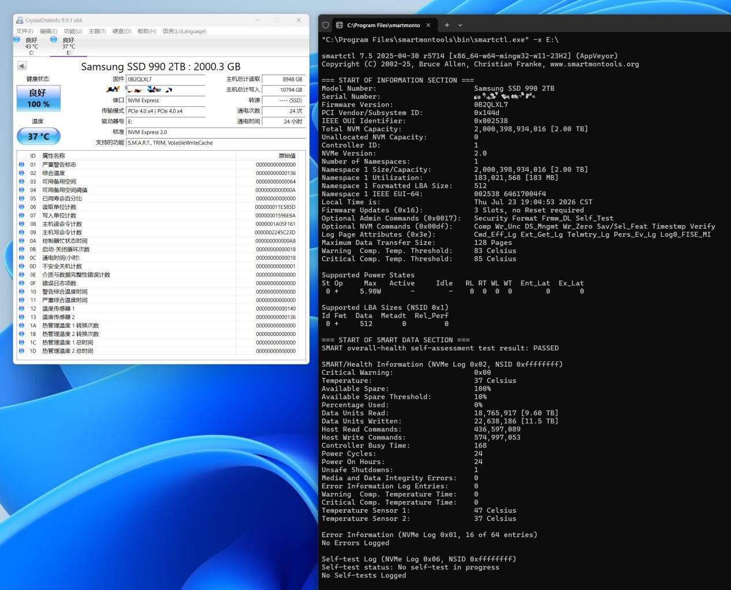Image resolution: width=731 pixels, height=590 pixels.
Task: Click status dot for 11 严重综合温度时间
Action: coord(22,300)
